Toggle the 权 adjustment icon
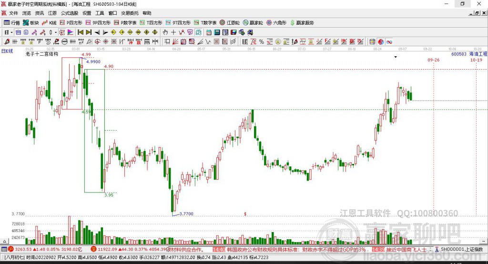The height and width of the screenshot is (264, 488). [x=62, y=32]
